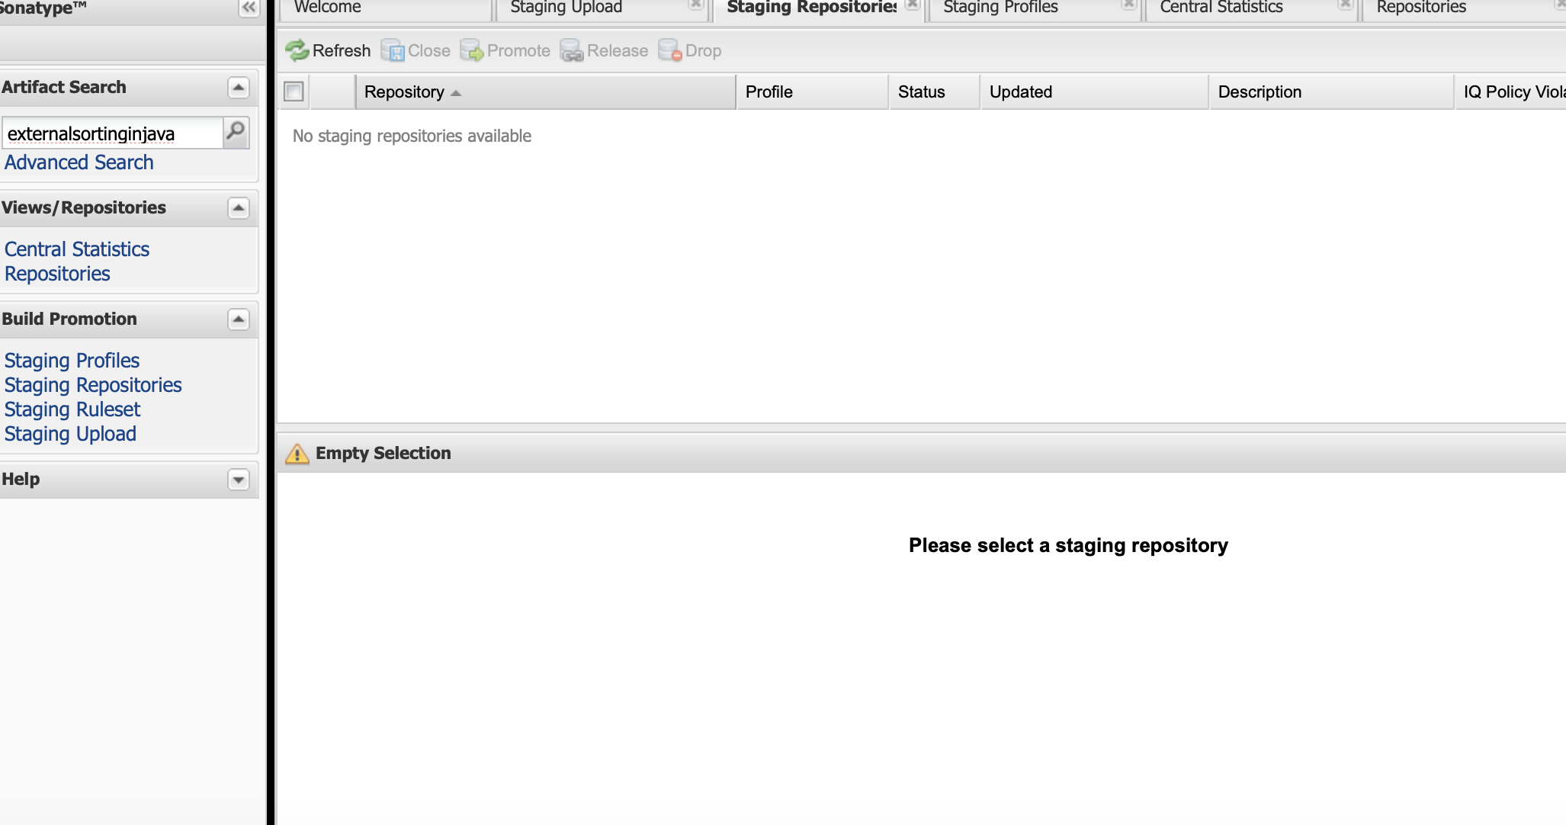Collapse the Build Promotion panel
Image resolution: width=1566 pixels, height=825 pixels.
click(239, 319)
